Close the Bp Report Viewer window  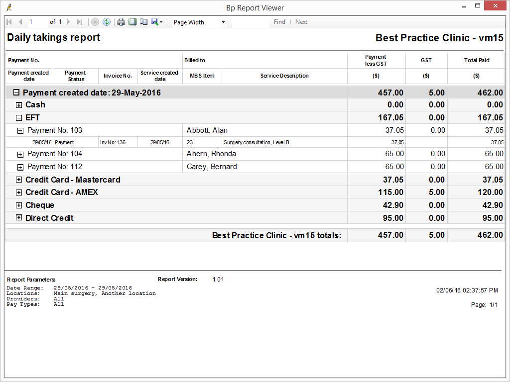(x=496, y=6)
